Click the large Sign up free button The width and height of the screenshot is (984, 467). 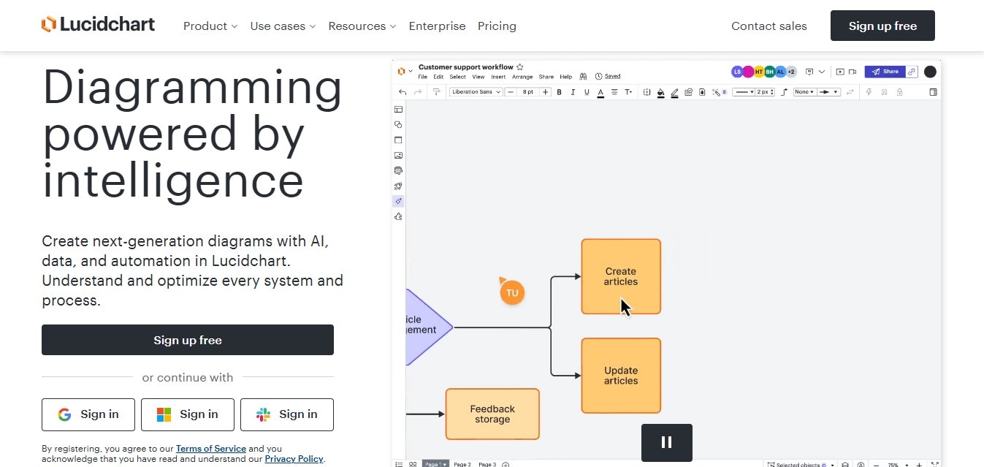(188, 340)
